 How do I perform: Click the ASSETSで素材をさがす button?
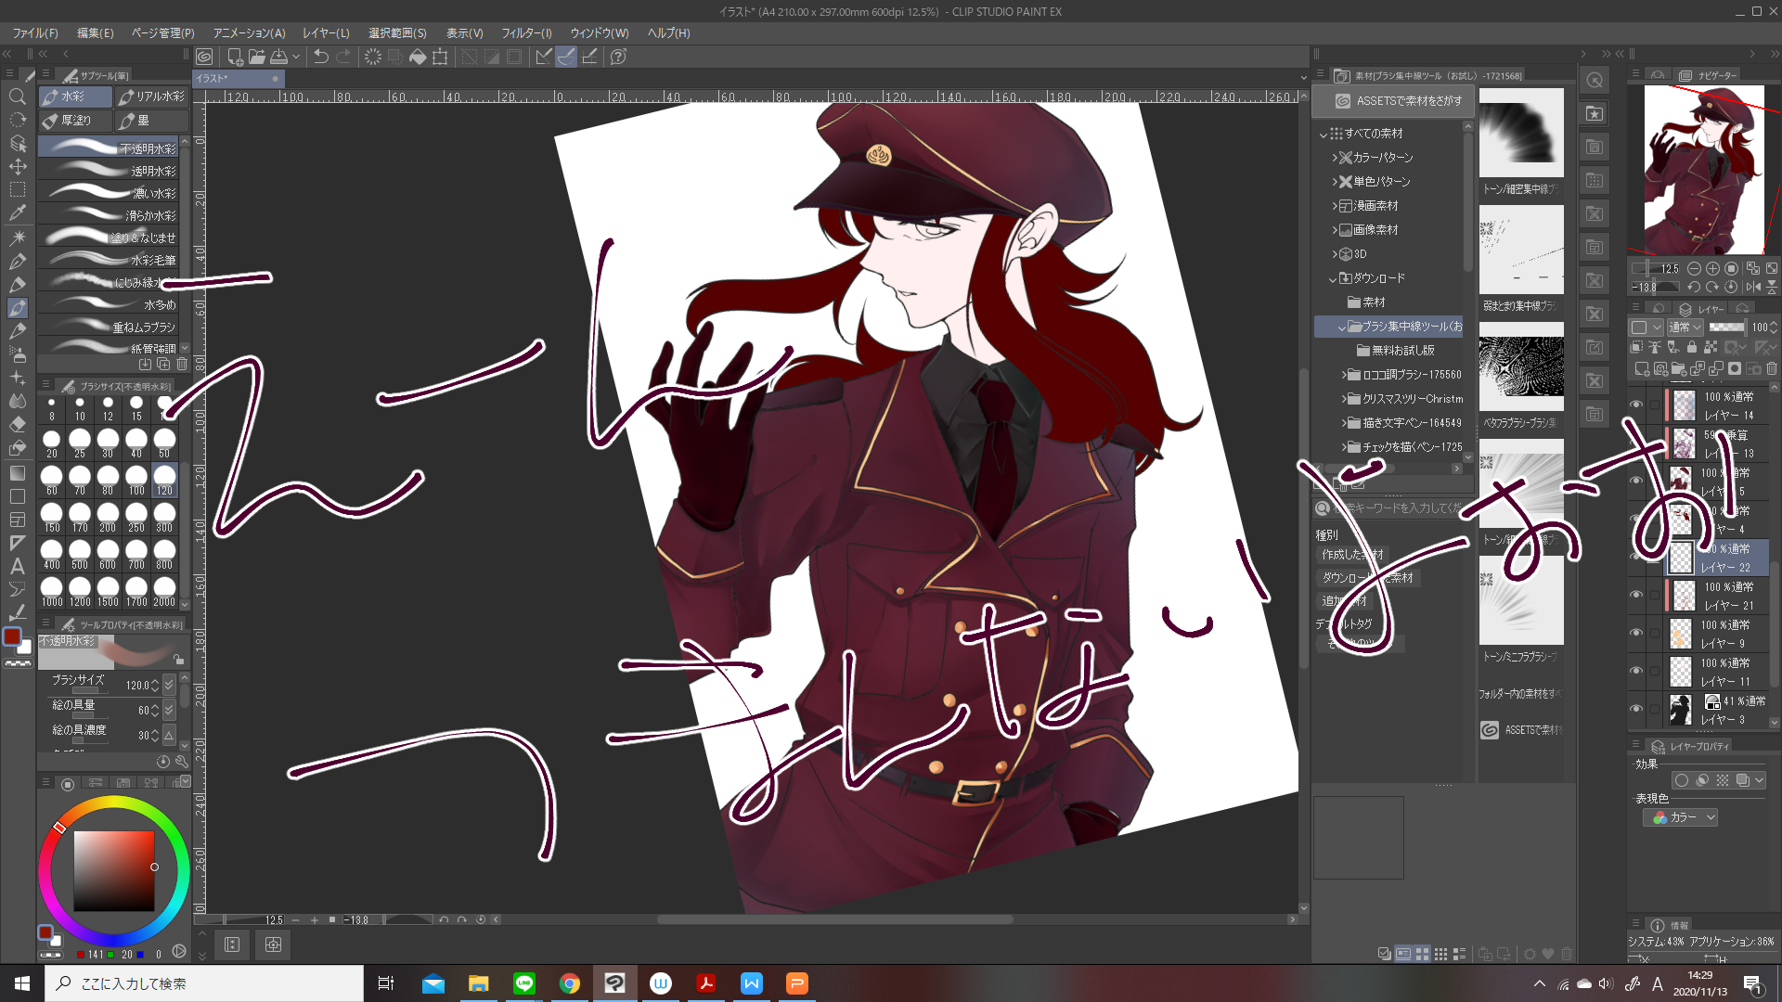click(1399, 100)
